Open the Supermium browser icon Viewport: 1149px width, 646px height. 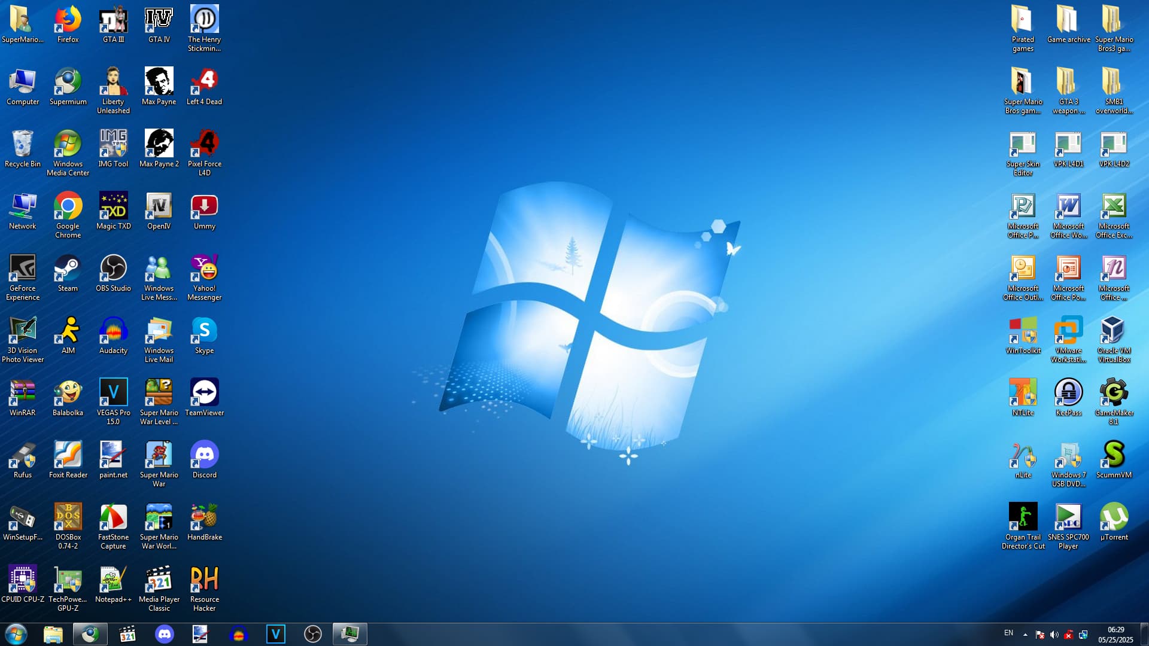coord(68,86)
